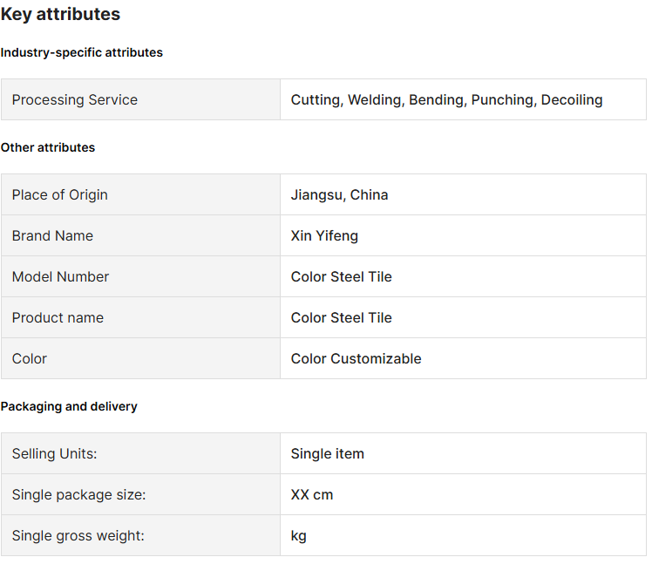
Task: Select the Single gross weight kg value
Action: pyautogui.click(x=299, y=535)
